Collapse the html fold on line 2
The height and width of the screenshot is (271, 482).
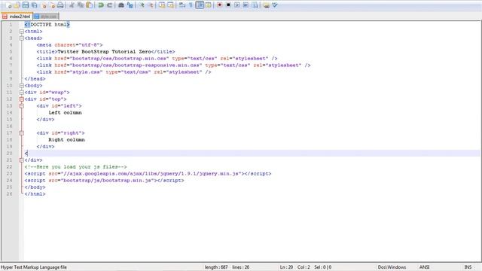pos(22,32)
